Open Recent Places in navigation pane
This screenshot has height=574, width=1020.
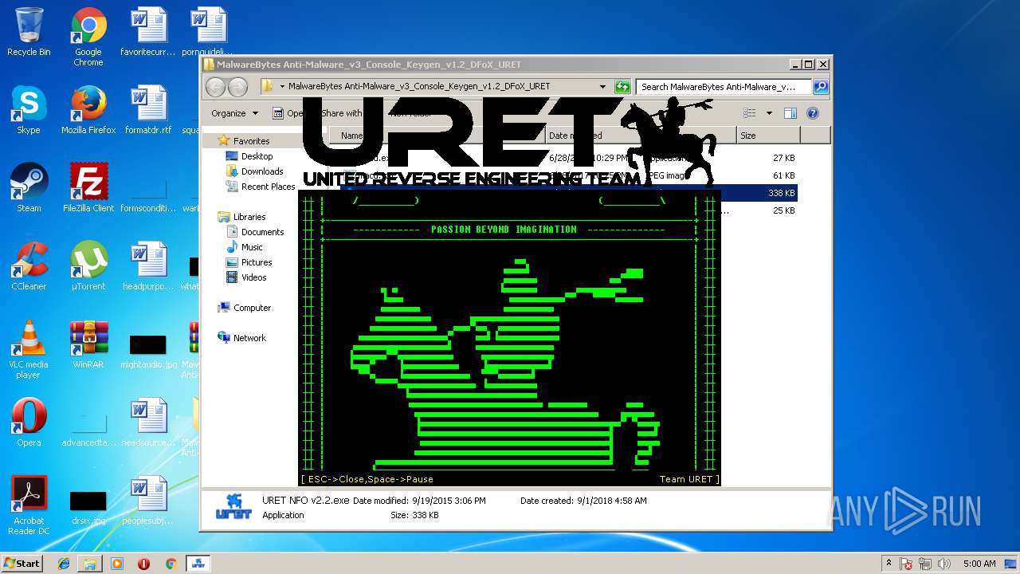click(268, 187)
